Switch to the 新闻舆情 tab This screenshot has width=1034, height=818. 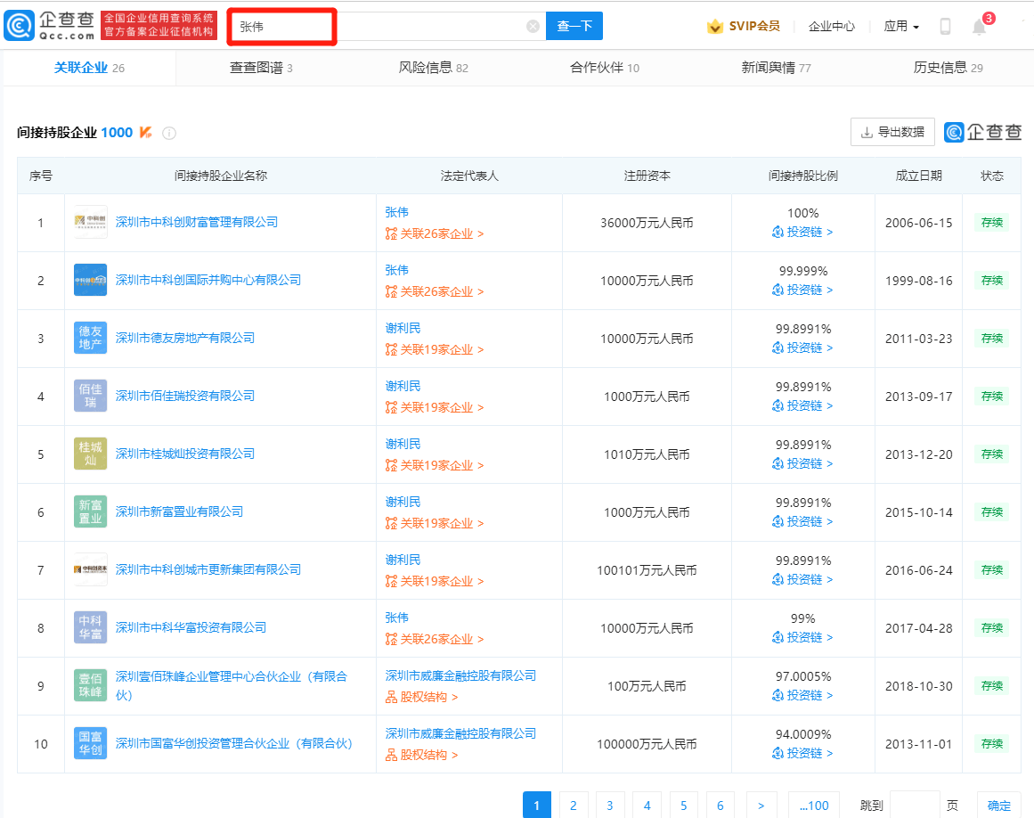pyautogui.click(x=776, y=68)
